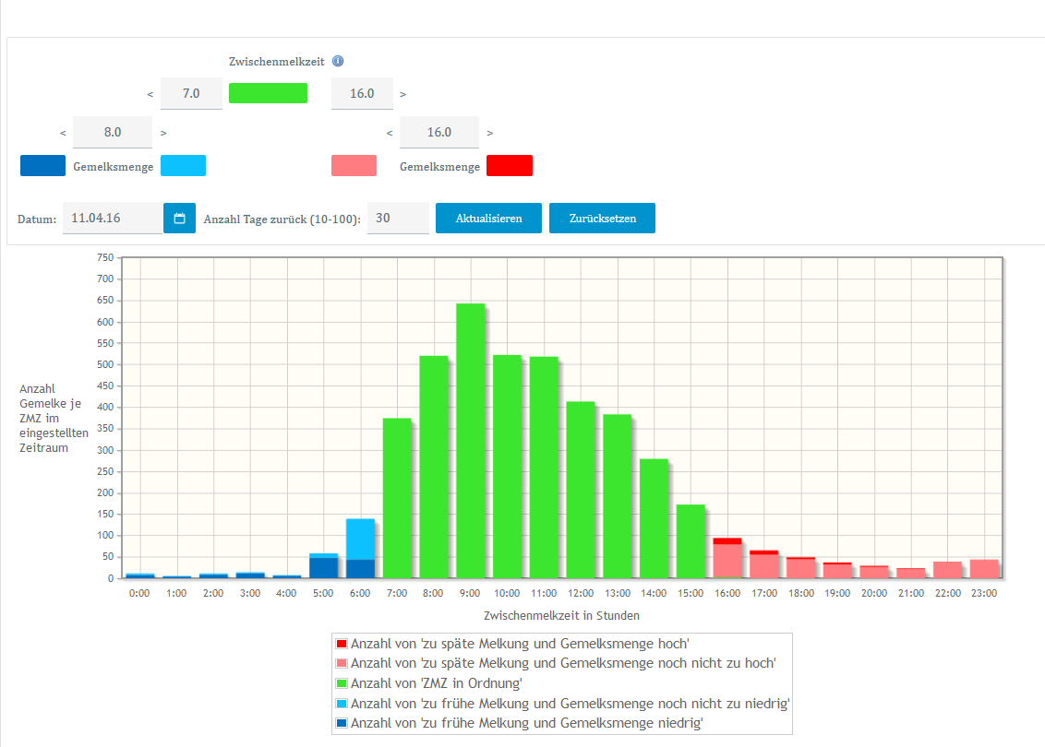The height and width of the screenshot is (747, 1045).
Task: Select the bright red Gemelksmenge swatch
Action: click(x=510, y=166)
